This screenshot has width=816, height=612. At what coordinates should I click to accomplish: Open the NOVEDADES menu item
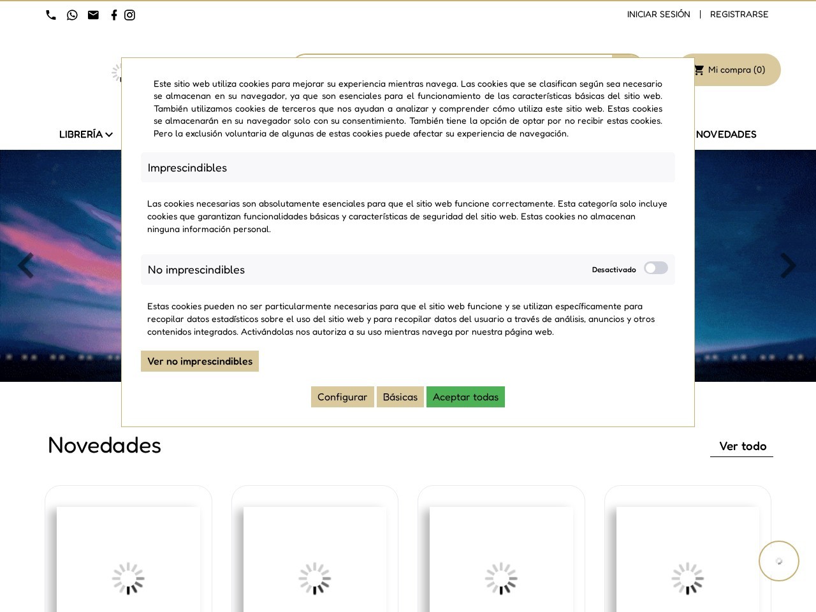726,135
